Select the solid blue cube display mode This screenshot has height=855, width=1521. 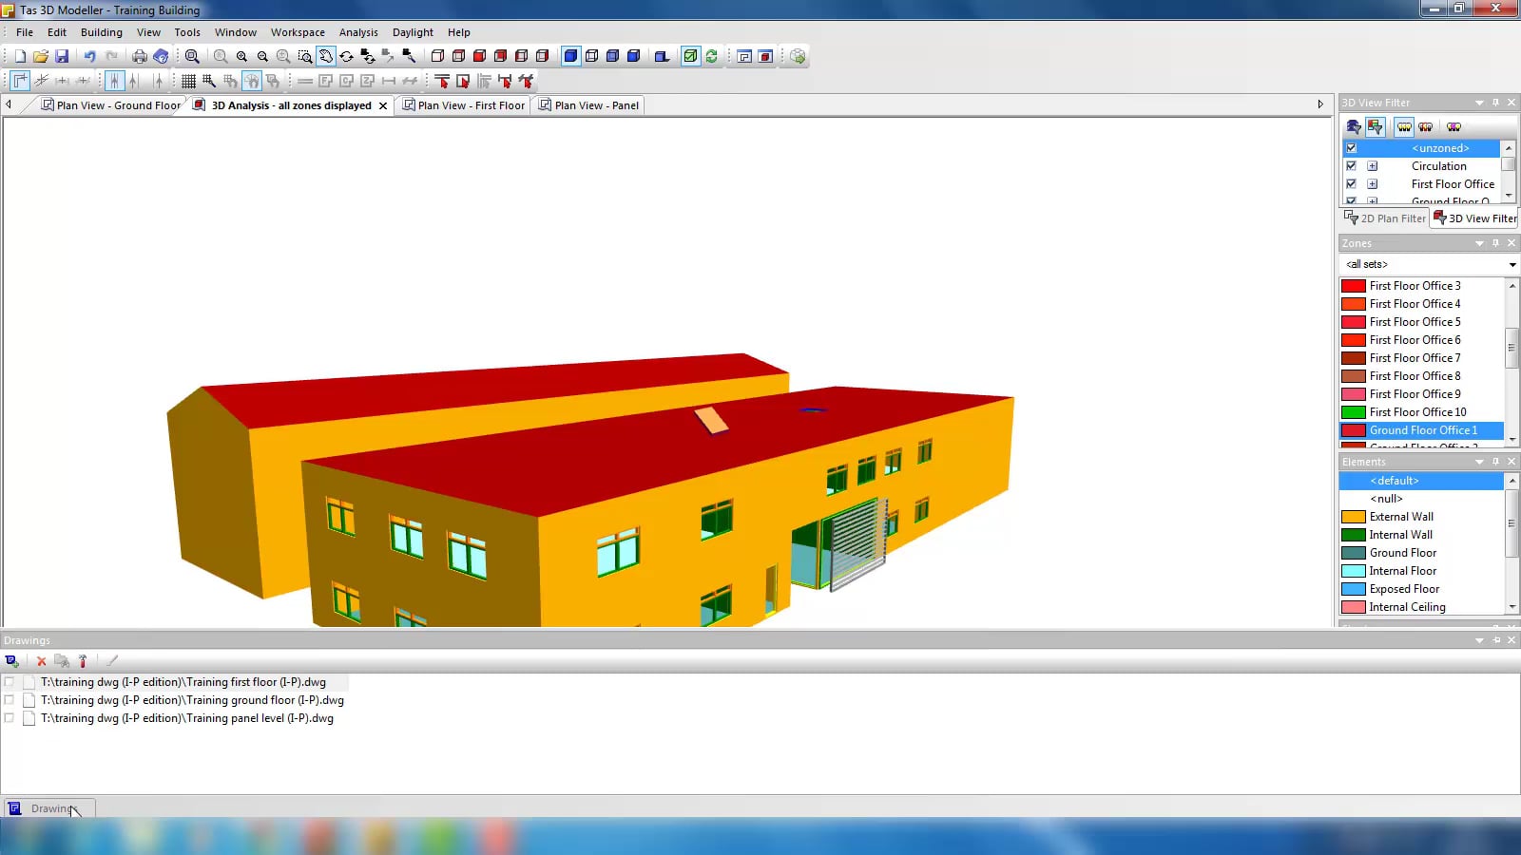point(571,56)
